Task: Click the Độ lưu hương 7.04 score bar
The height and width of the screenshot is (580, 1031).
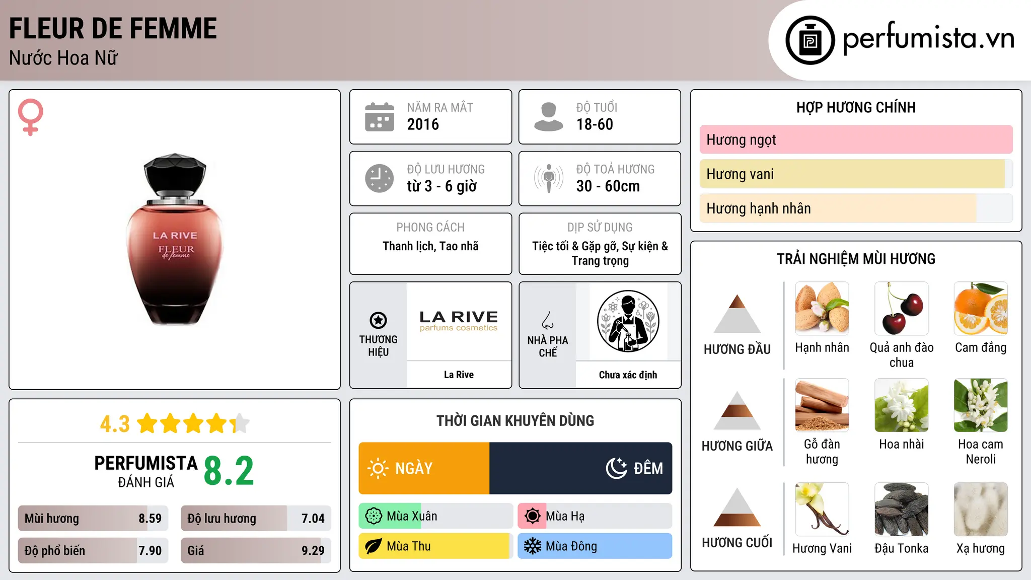Action: 256,519
